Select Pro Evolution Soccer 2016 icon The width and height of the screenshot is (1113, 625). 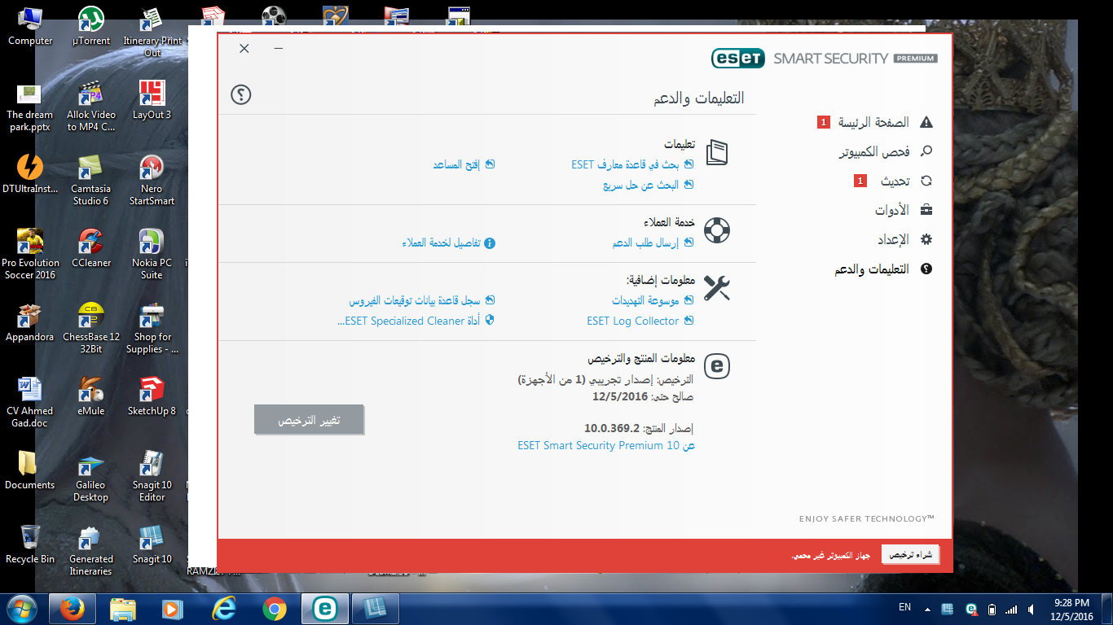[30, 254]
